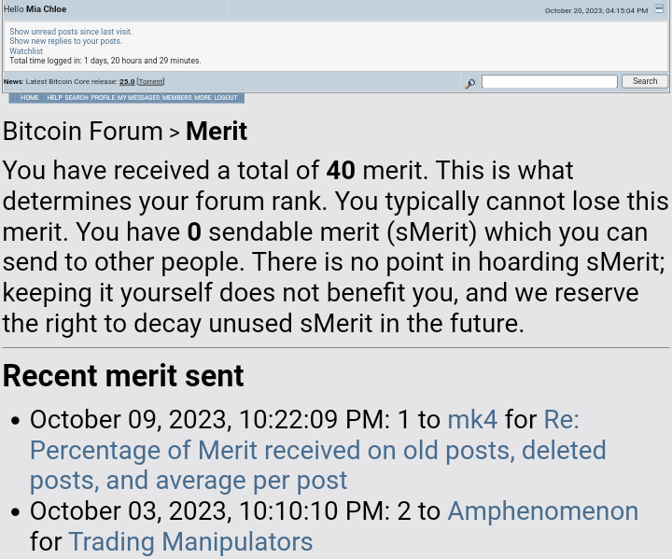The image size is (672, 559).
Task: Show unread posts since last visit
Action: [x=71, y=32]
